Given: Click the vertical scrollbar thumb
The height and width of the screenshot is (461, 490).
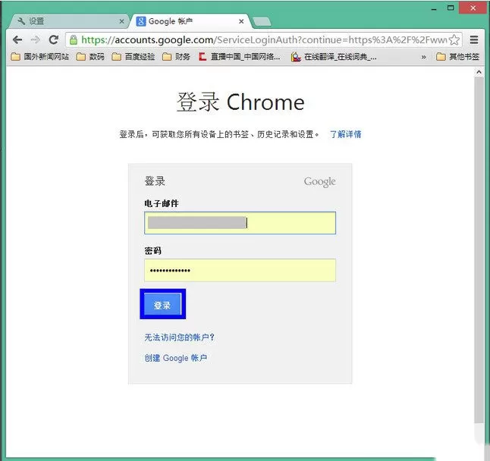Looking at the screenshot, I should (x=479, y=250).
